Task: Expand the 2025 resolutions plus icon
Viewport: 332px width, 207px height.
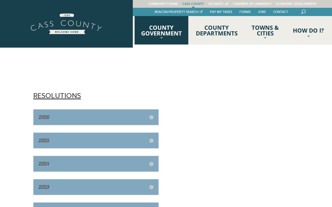Action: 151,141
